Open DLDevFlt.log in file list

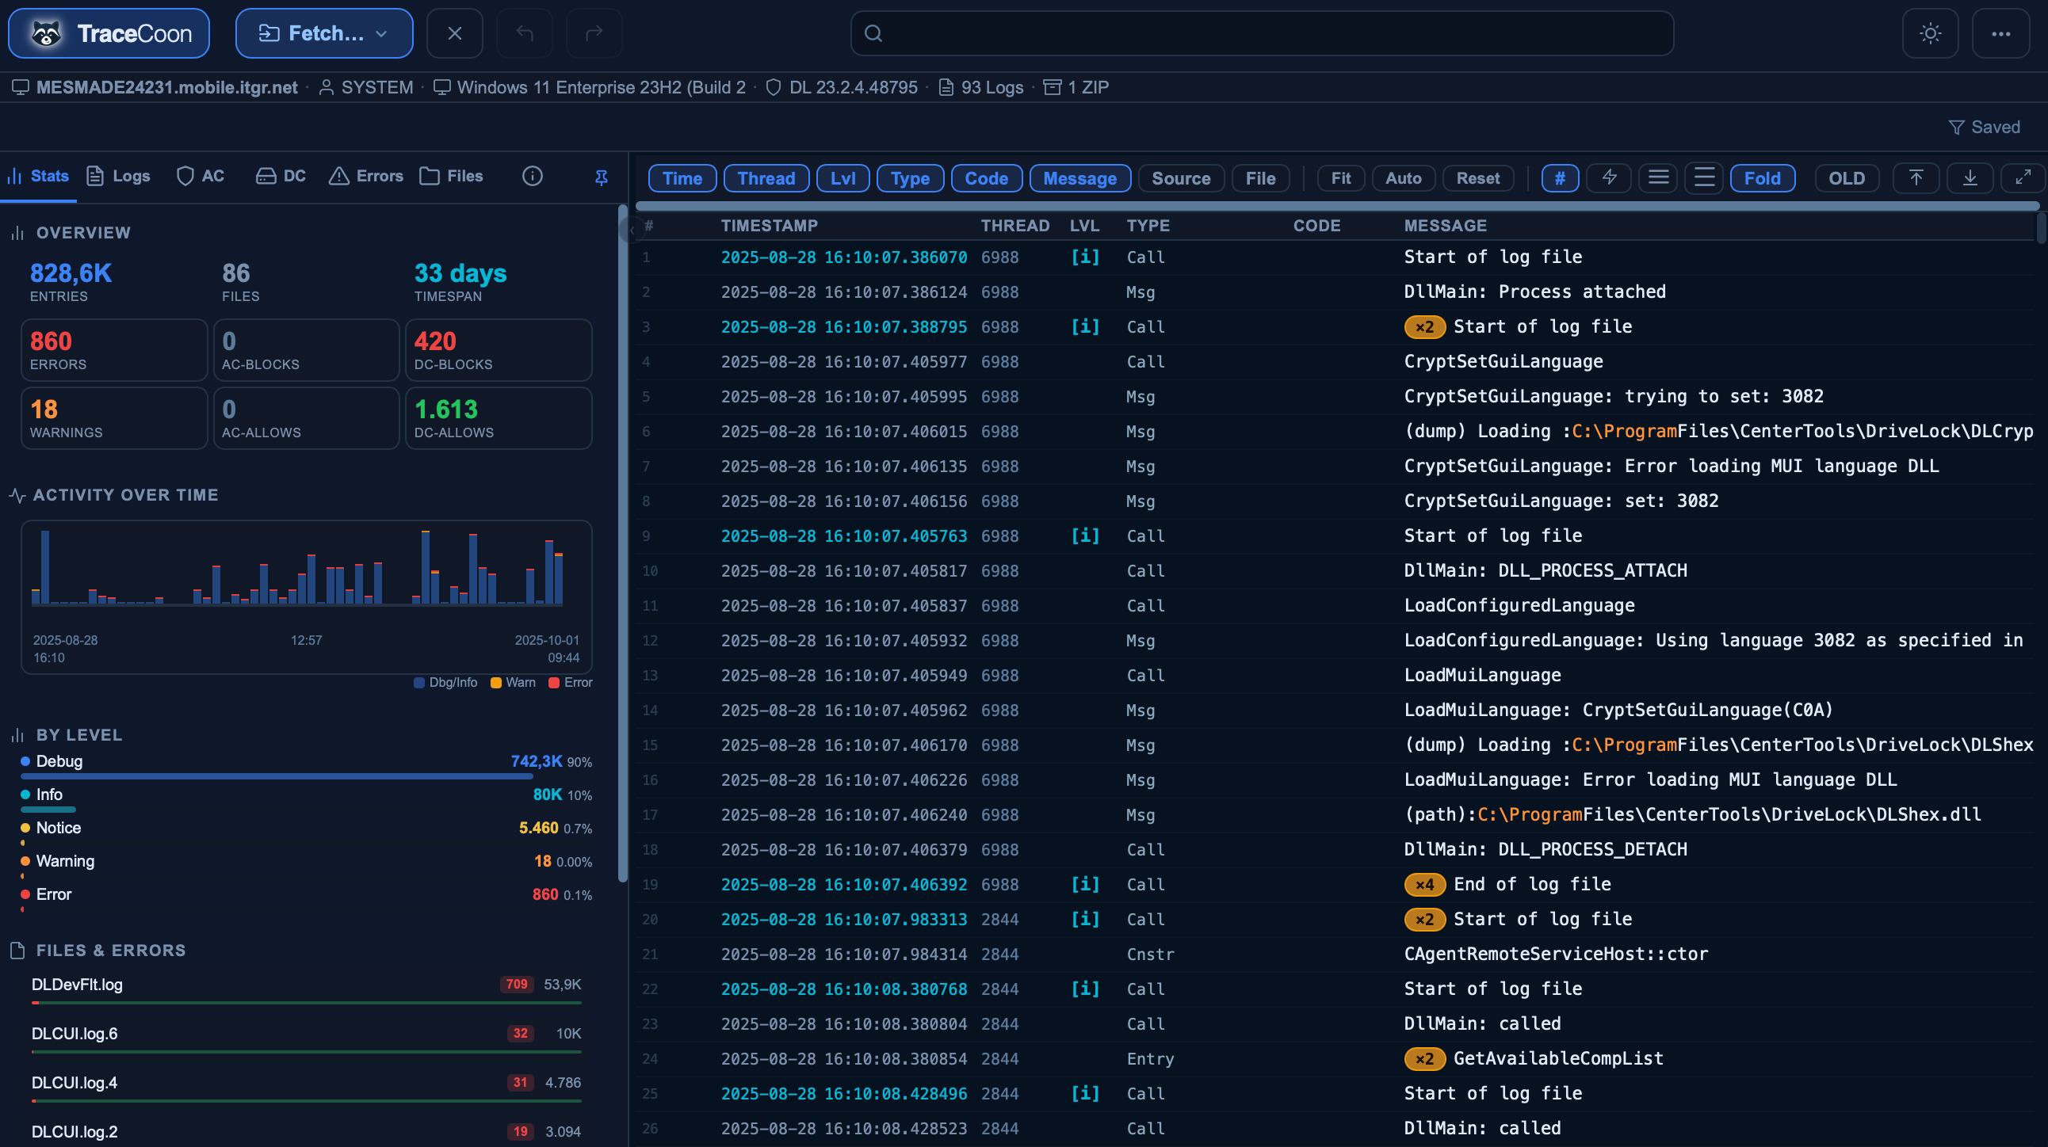click(x=306, y=988)
